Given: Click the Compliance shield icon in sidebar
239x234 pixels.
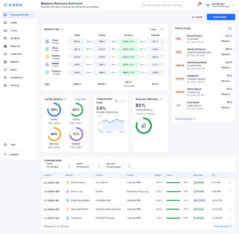Looking at the screenshot, I should click(5, 78).
